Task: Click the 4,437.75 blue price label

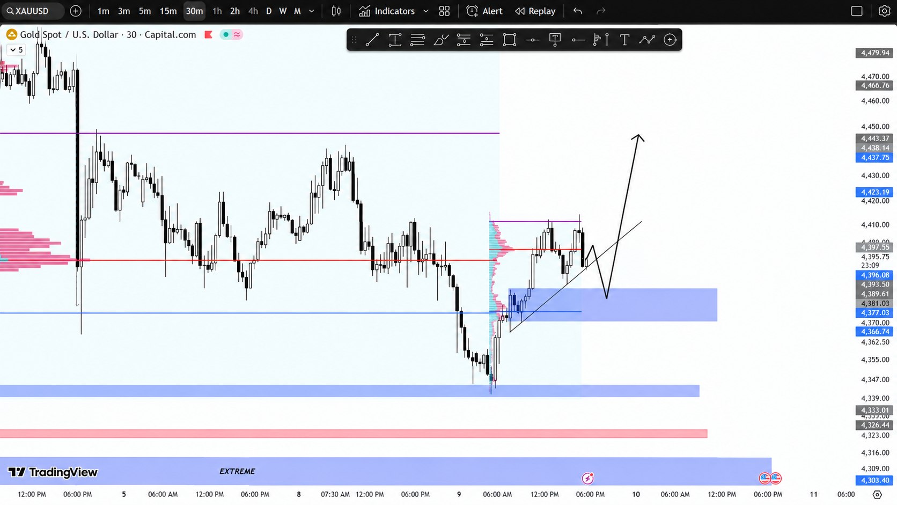Action: (x=875, y=158)
